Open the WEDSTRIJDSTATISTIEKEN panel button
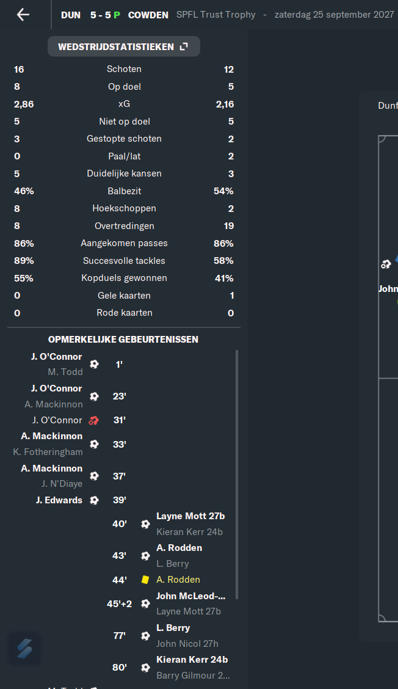The image size is (398, 689). tap(123, 46)
